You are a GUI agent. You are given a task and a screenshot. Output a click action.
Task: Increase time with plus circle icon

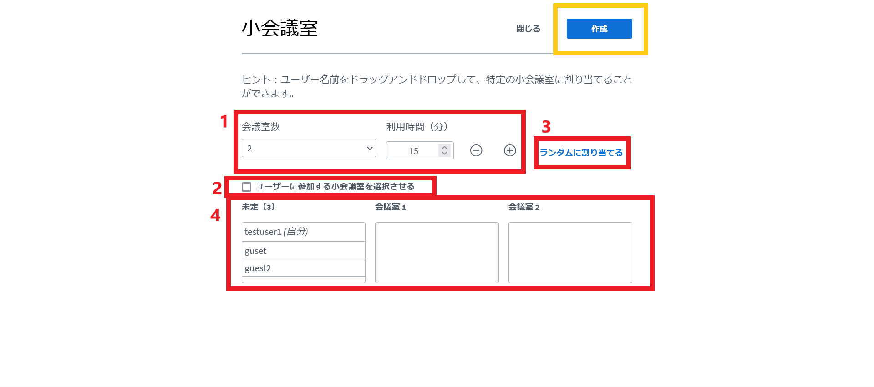point(510,150)
